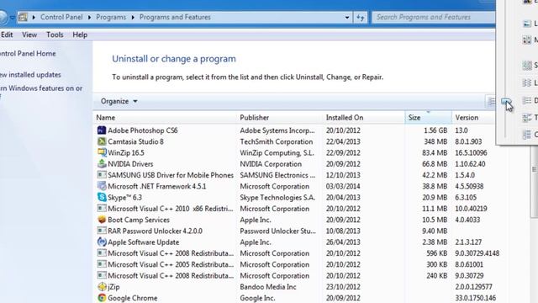Image resolution: width=538 pixels, height=303 pixels.
Task: Sort by the Publisher column header
Action: (x=279, y=118)
